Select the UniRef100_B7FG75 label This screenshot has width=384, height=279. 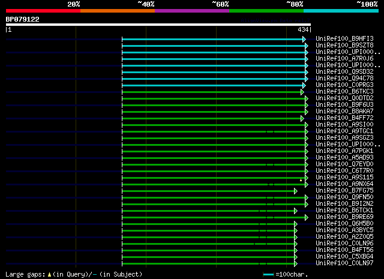coord(344,190)
